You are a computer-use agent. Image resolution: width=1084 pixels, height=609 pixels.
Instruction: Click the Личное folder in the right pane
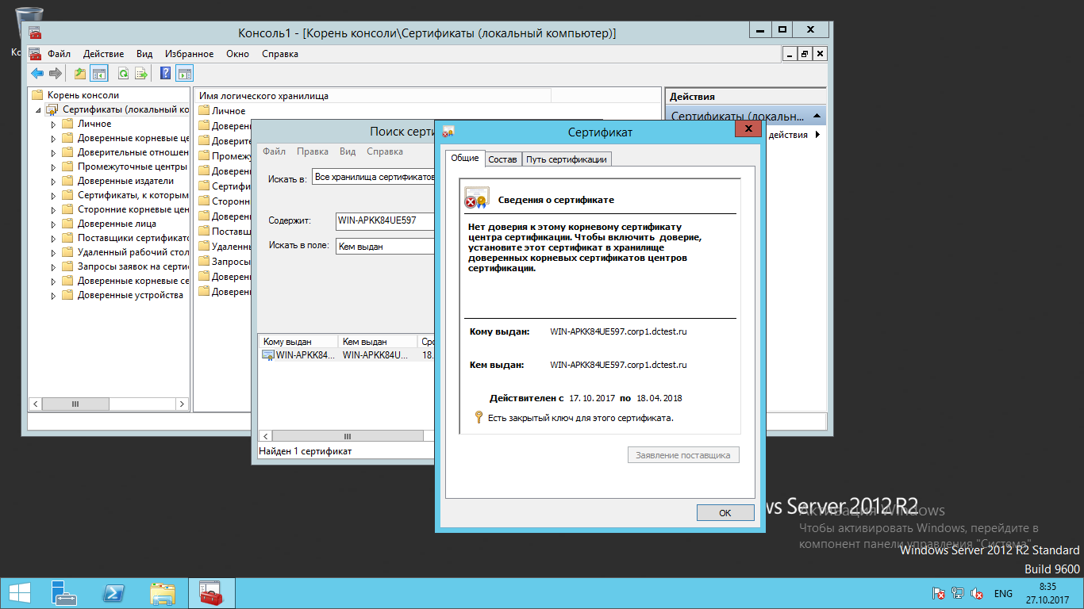pyautogui.click(x=221, y=111)
